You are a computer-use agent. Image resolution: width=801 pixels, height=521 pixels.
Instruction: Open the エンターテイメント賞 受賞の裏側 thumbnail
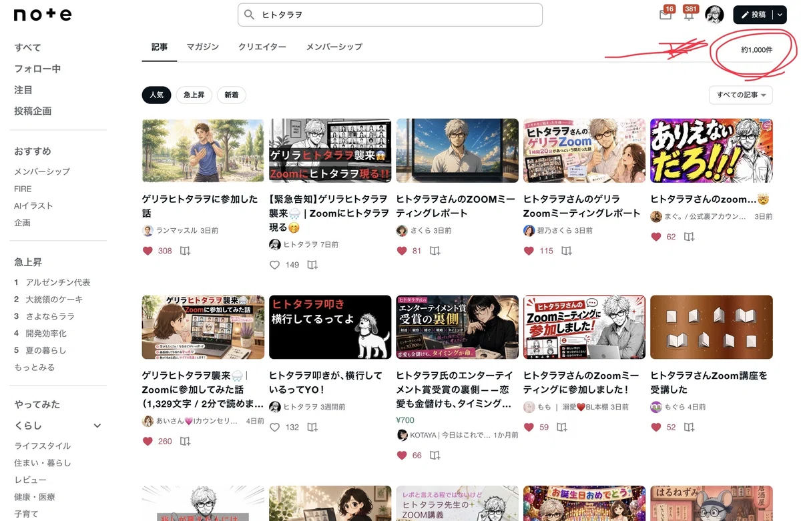457,327
